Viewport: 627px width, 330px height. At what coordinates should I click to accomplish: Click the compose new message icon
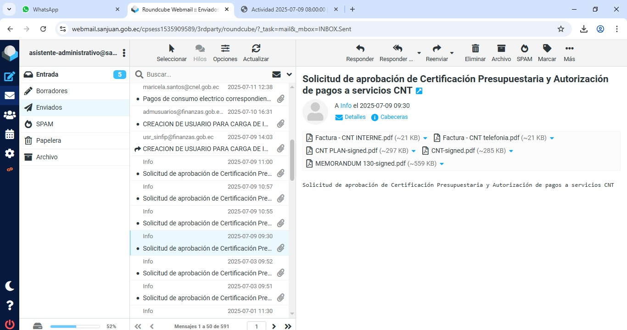tap(10, 77)
